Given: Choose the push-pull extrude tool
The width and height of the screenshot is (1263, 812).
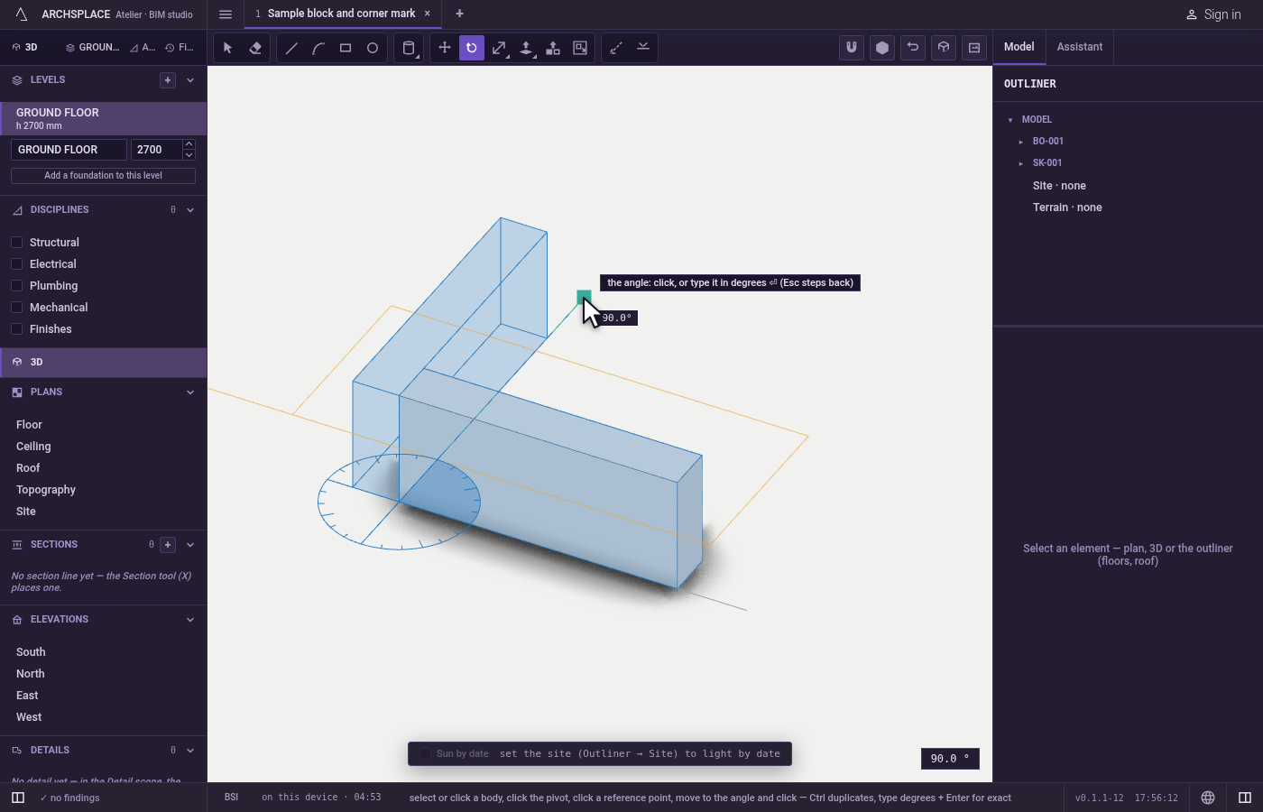Looking at the screenshot, I should pos(526,48).
